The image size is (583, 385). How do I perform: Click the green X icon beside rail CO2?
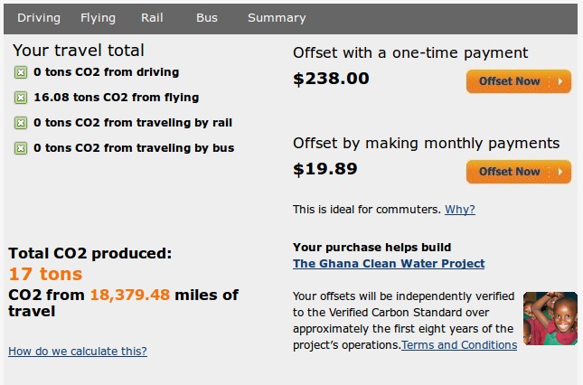click(x=21, y=123)
